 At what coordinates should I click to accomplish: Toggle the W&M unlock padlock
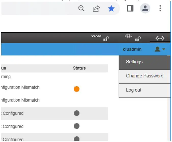106,39
